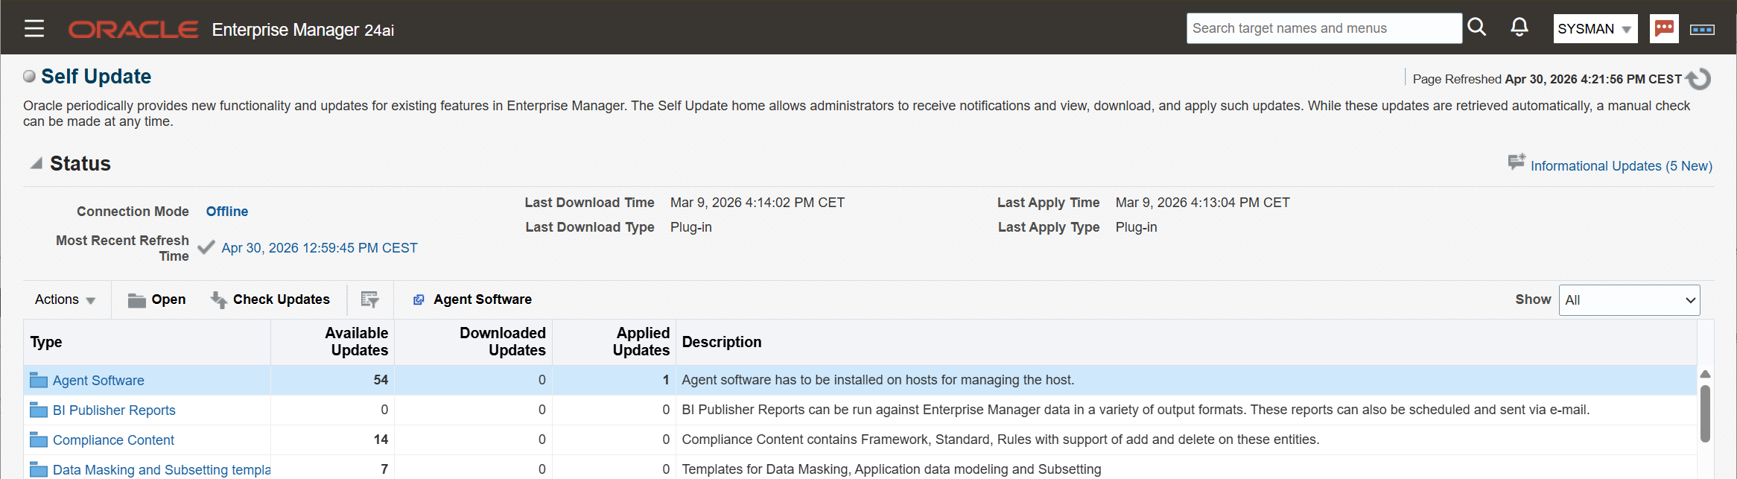The width and height of the screenshot is (1737, 479).
Task: Click the search magnifier icon
Action: coord(1476,28)
